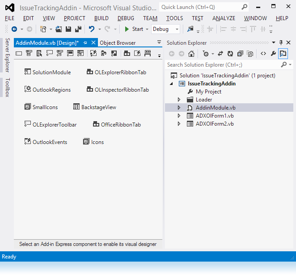Close the AddinModule.vb [Design] tab
Image resolution: width=296 pixels, height=275 pixels.
[93, 42]
